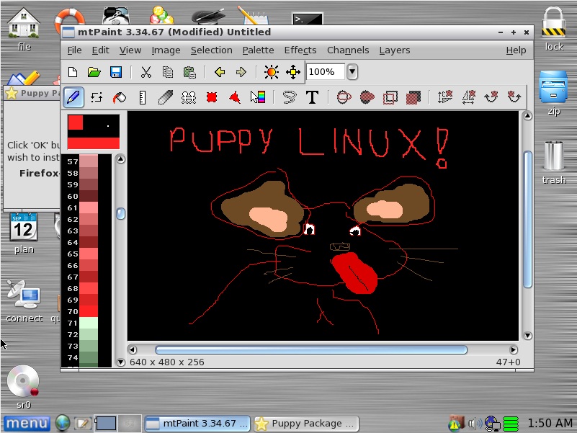Select the Smudge tool
The image size is (577, 433).
[x=166, y=97]
